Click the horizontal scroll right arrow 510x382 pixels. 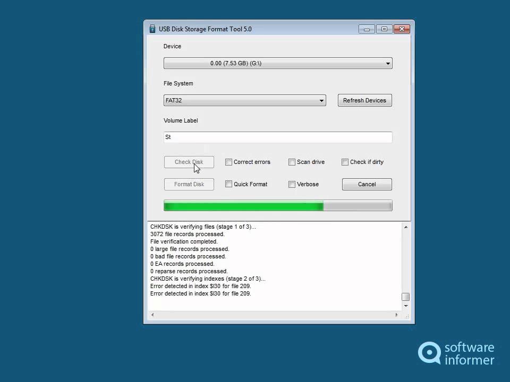pos(396,315)
